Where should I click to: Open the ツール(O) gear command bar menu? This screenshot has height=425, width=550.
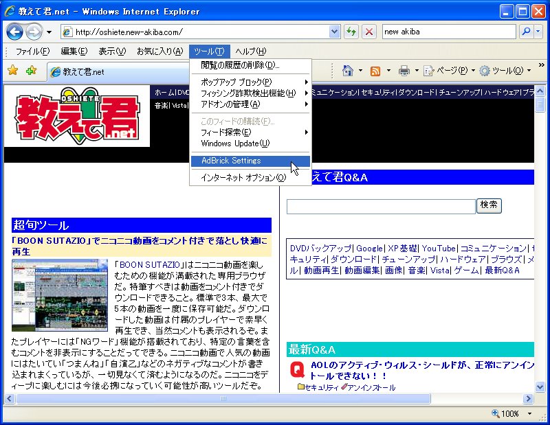tap(505, 71)
